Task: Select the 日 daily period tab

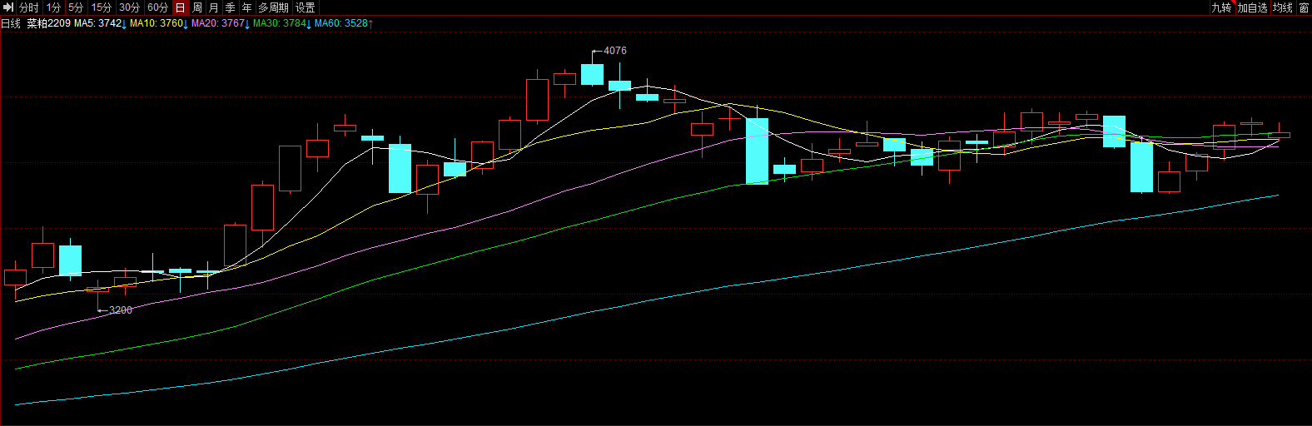Action: pos(181,7)
